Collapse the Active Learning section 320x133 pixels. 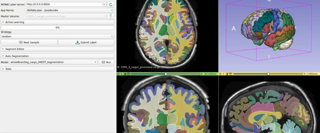pos(57,22)
